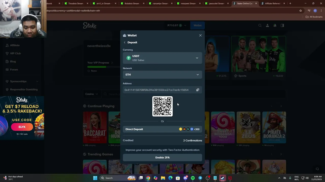The height and width of the screenshot is (182, 325).
Task: Open Blog in sidebar
Action: tap(13, 61)
